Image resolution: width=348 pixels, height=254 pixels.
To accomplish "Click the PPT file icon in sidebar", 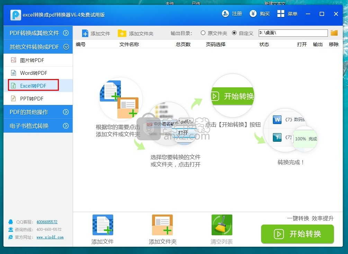I will [14, 98].
